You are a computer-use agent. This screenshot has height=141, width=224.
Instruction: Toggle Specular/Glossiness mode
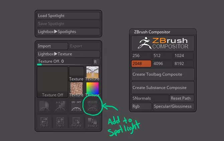click(x=173, y=106)
